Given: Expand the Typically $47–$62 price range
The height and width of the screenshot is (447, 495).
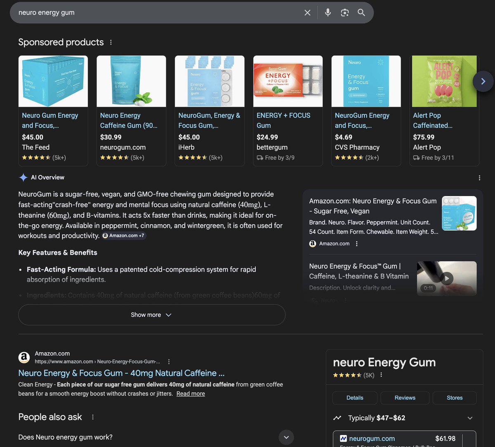Looking at the screenshot, I should [x=470, y=418].
